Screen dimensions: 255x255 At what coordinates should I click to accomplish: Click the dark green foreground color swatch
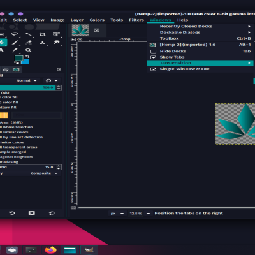click(x=18, y=58)
